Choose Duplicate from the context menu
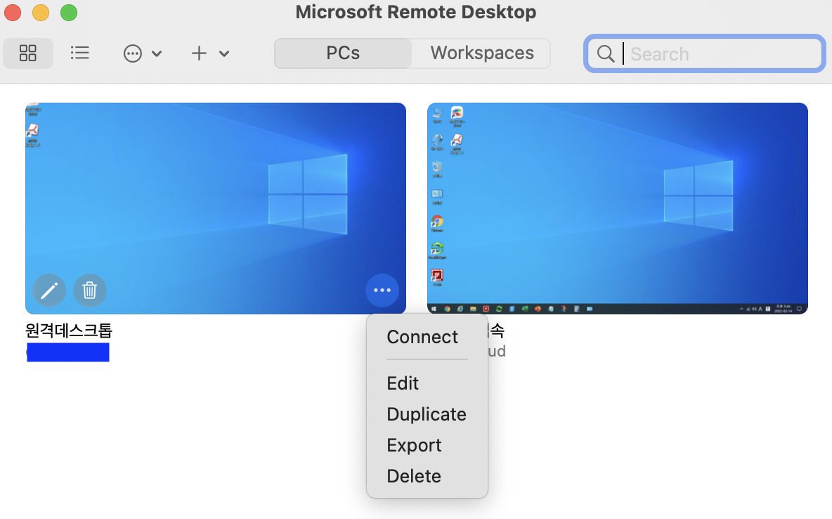This screenshot has height=519, width=832. click(x=427, y=414)
